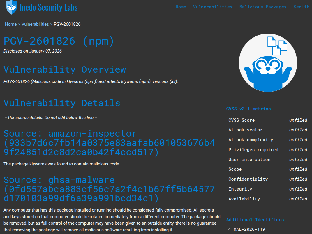312x234 pixels.
Task: Open the Malicious Packages nav item
Action: [263, 7]
